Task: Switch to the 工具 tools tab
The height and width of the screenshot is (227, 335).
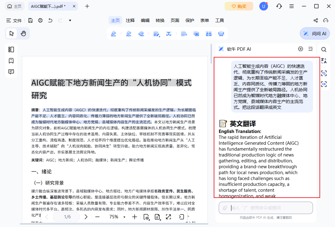Action: pyautogui.click(x=219, y=20)
